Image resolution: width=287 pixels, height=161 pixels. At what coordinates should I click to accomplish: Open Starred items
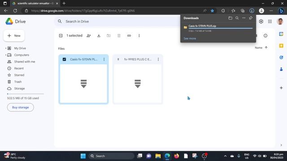coord(19,75)
